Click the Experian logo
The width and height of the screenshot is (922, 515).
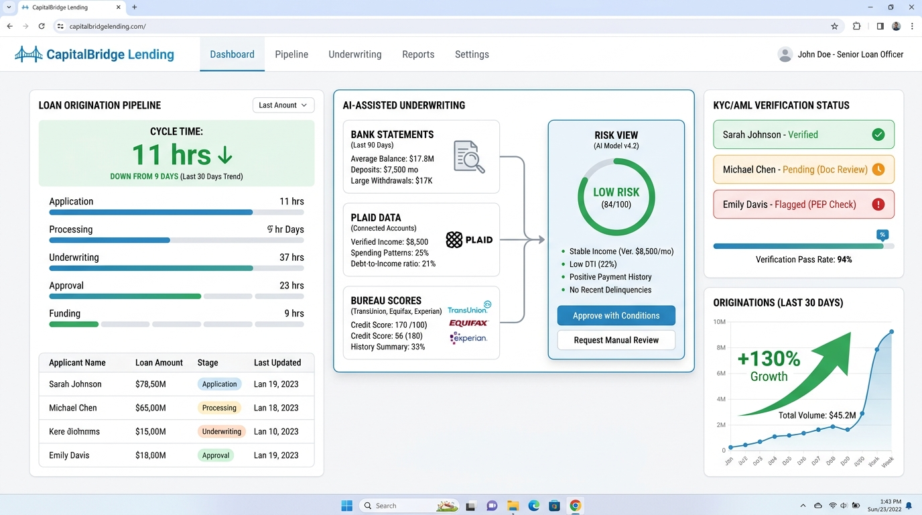click(x=468, y=338)
